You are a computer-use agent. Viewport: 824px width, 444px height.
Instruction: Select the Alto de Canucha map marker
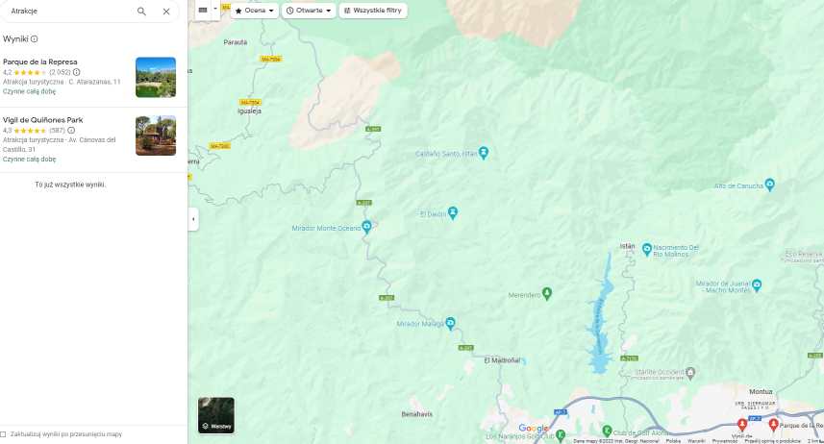[x=770, y=185]
